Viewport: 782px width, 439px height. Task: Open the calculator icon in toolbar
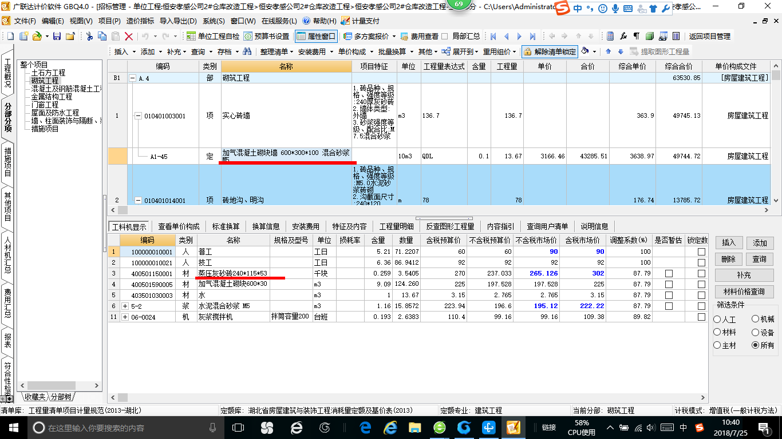[610, 36]
